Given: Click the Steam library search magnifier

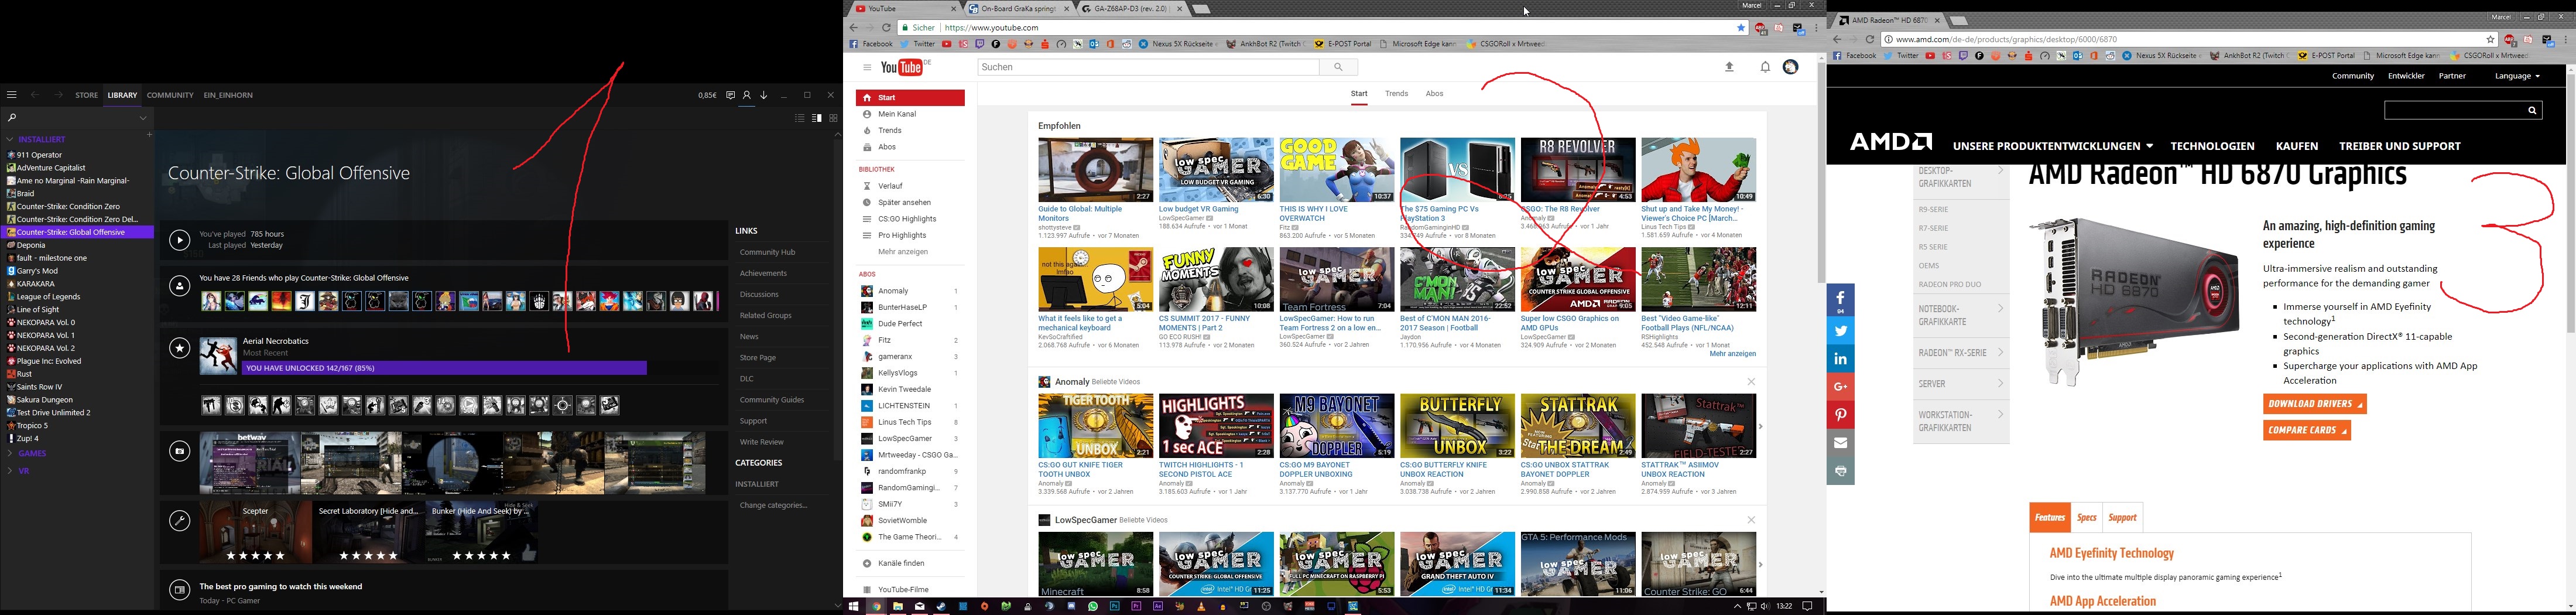Looking at the screenshot, I should click(x=12, y=117).
